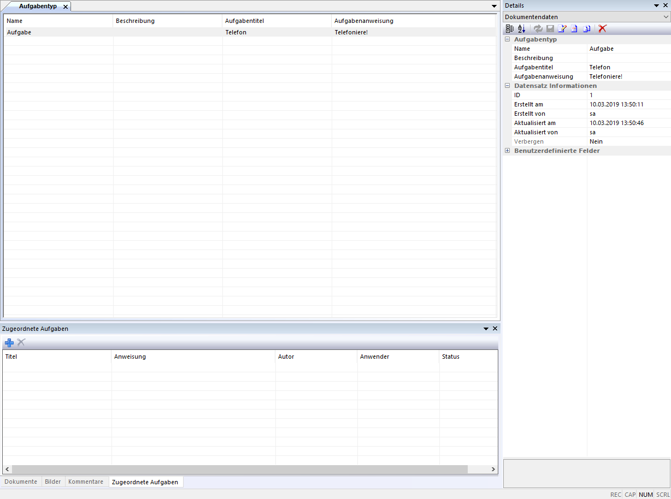Delete record with the red X icon
Image resolution: width=671 pixels, height=499 pixels.
pyautogui.click(x=602, y=28)
